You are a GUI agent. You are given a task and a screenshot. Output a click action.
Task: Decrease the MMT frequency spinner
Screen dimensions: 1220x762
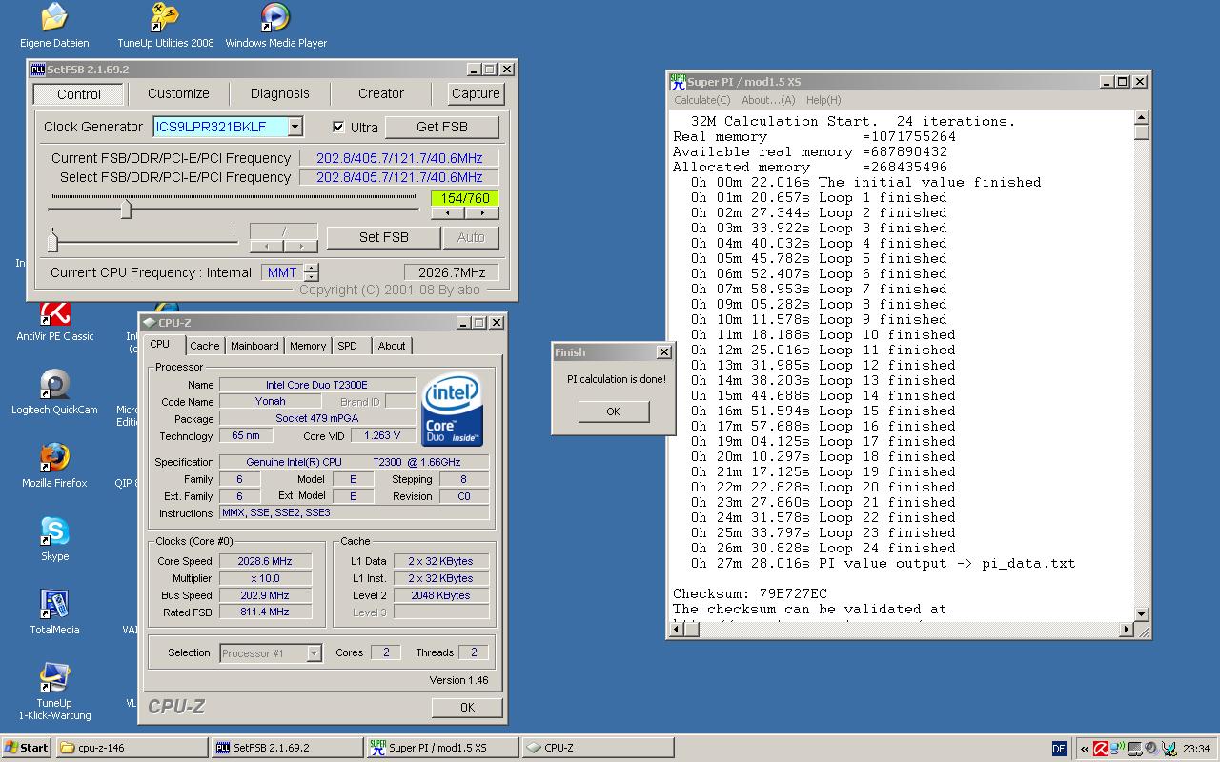coord(311,277)
